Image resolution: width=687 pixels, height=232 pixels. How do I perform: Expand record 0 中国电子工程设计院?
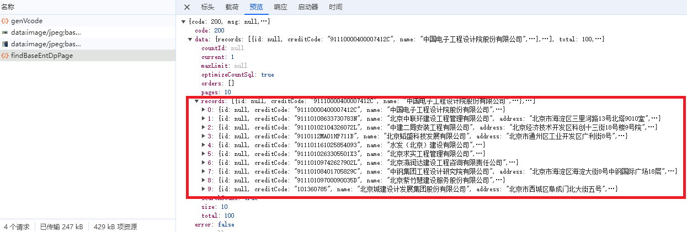(x=204, y=110)
